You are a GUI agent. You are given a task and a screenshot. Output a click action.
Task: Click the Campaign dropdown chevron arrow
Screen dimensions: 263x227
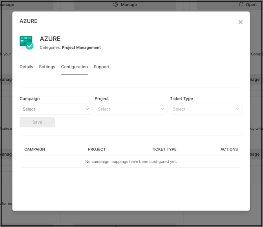pyautogui.click(x=87, y=109)
